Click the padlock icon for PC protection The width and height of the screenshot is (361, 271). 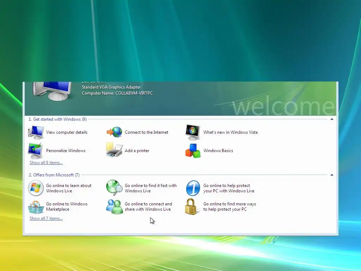[191, 207]
